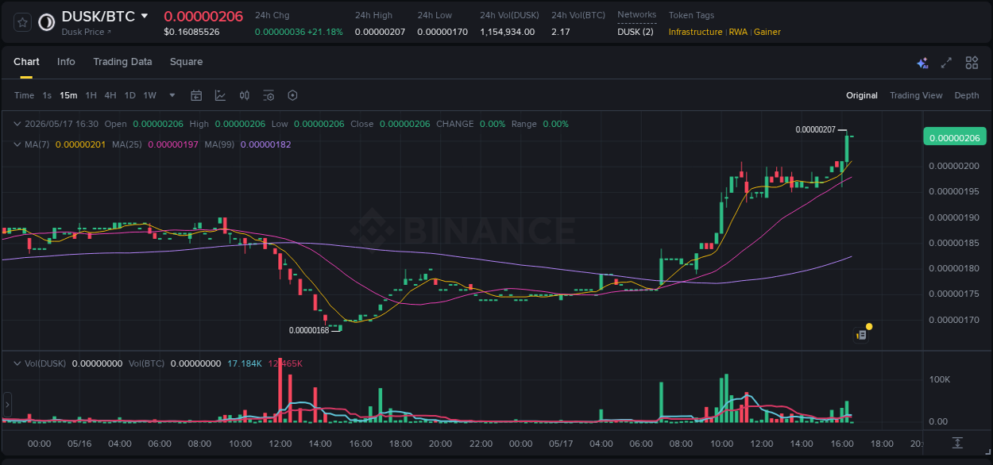Click the current price label 0.00000206 on axis
This screenshot has height=465, width=993.
point(954,137)
